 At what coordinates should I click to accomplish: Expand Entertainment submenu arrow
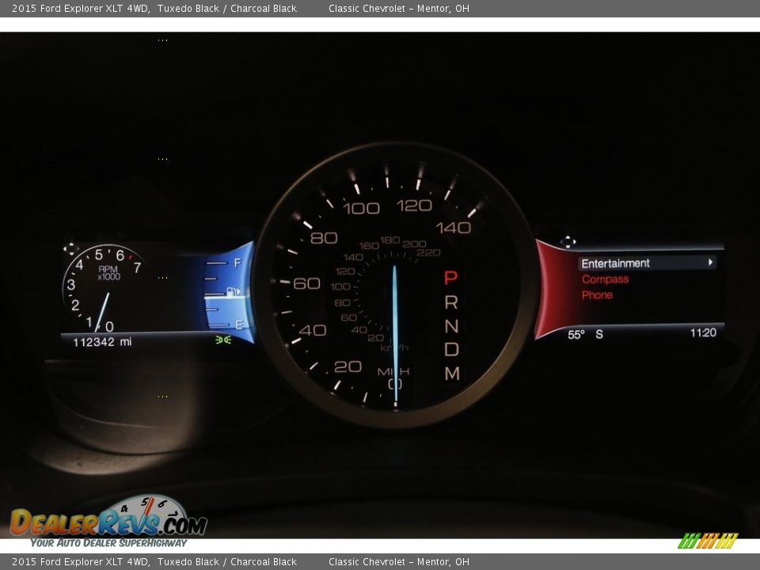click(x=711, y=262)
